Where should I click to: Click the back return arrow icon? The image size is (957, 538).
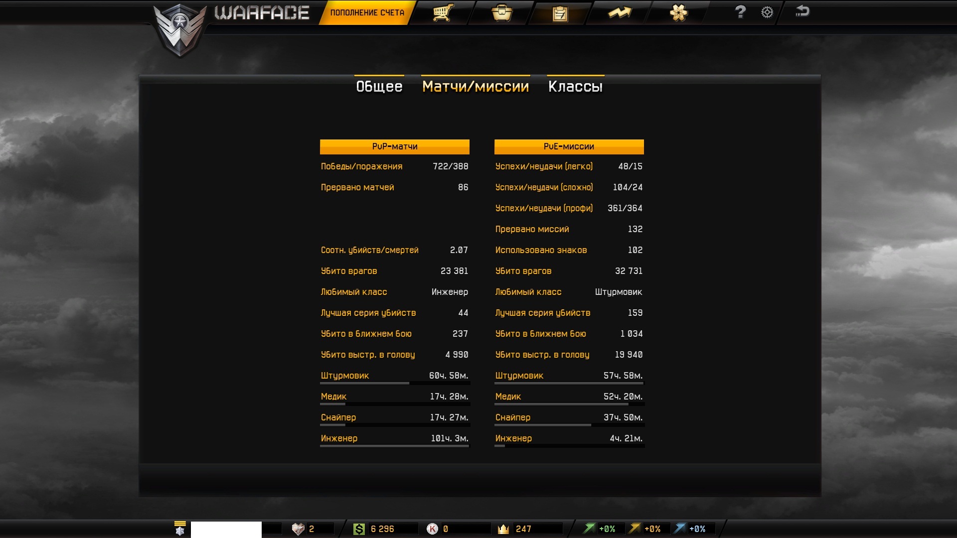[x=802, y=11]
